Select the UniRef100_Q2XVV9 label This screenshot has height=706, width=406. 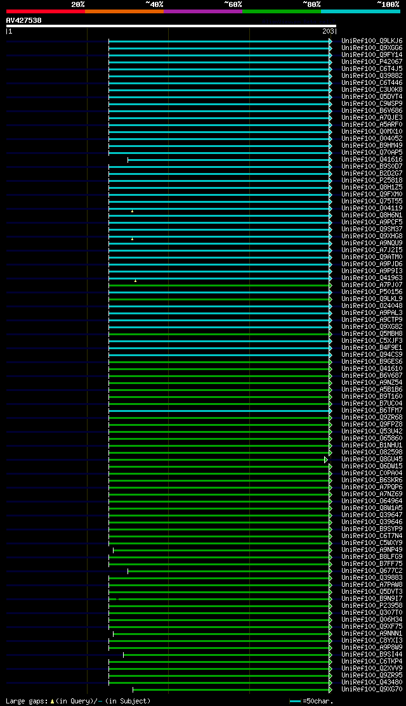372,669
